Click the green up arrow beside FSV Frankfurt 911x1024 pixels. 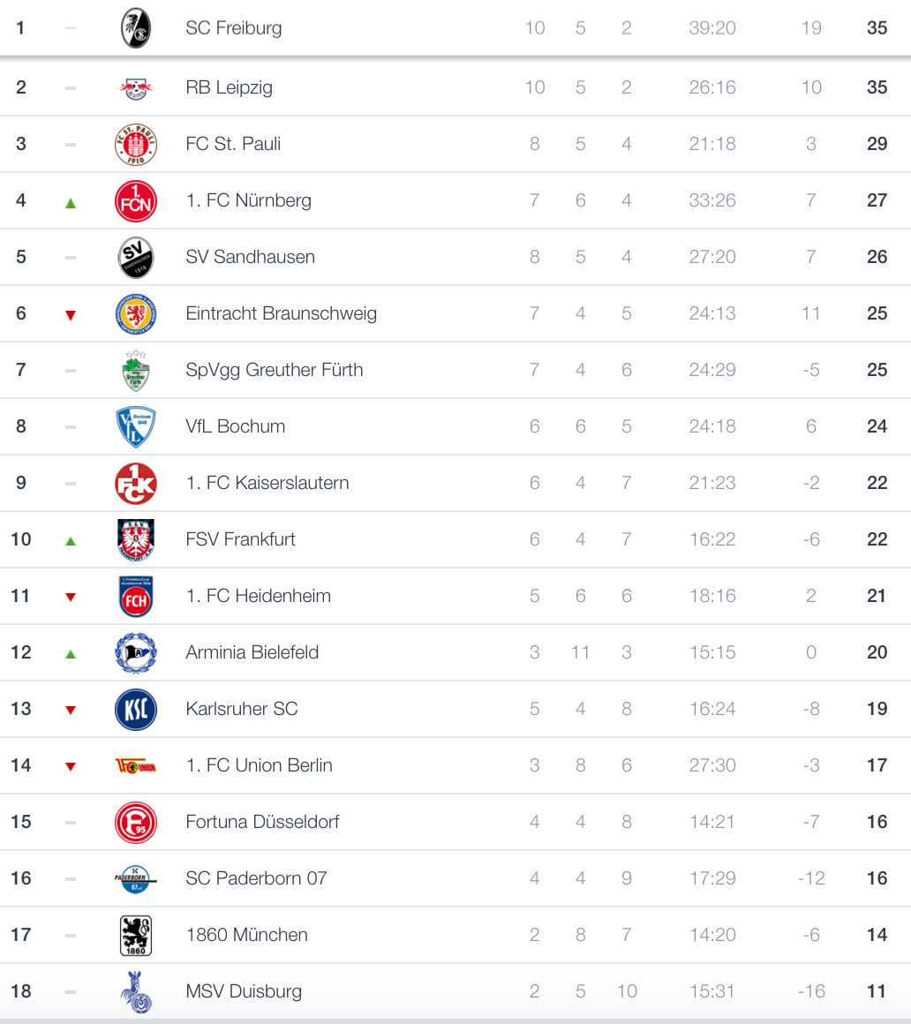pyautogui.click(x=71, y=541)
